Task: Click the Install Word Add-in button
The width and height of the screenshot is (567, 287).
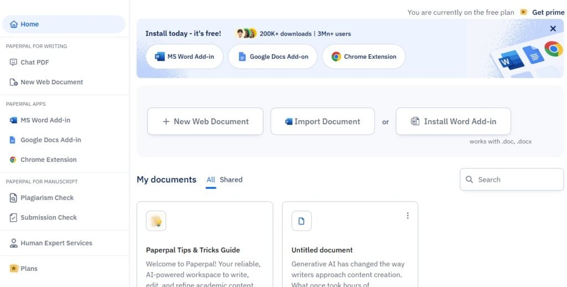Action: (453, 121)
